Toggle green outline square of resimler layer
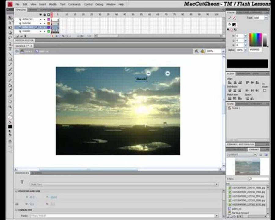 [x=49, y=31]
